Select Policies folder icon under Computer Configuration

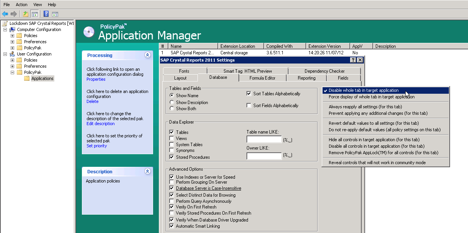pyautogui.click(x=19, y=36)
